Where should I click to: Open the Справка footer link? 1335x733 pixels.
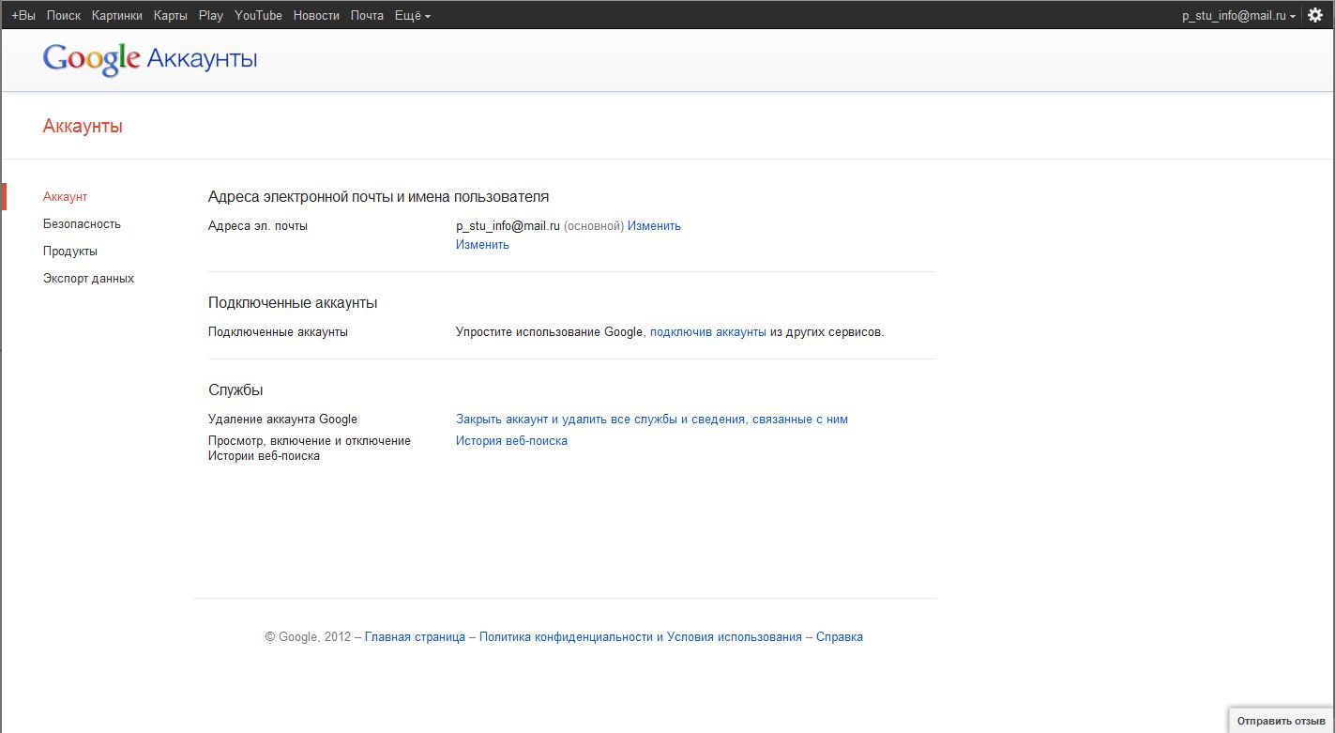pos(839,637)
